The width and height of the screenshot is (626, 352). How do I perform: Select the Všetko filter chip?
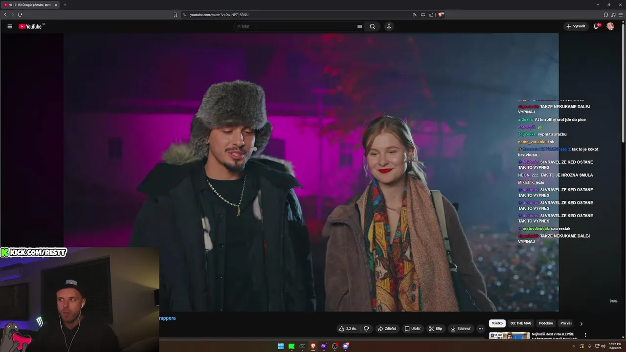tap(497, 323)
